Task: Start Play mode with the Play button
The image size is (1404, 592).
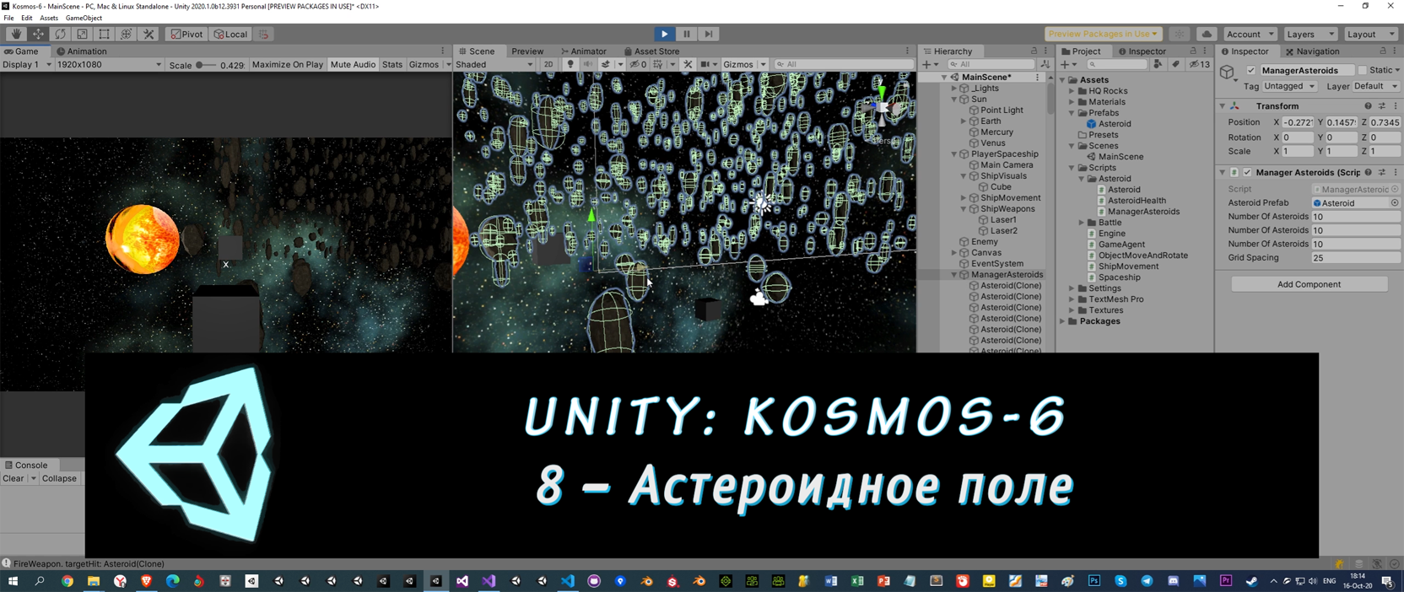Action: 665,34
